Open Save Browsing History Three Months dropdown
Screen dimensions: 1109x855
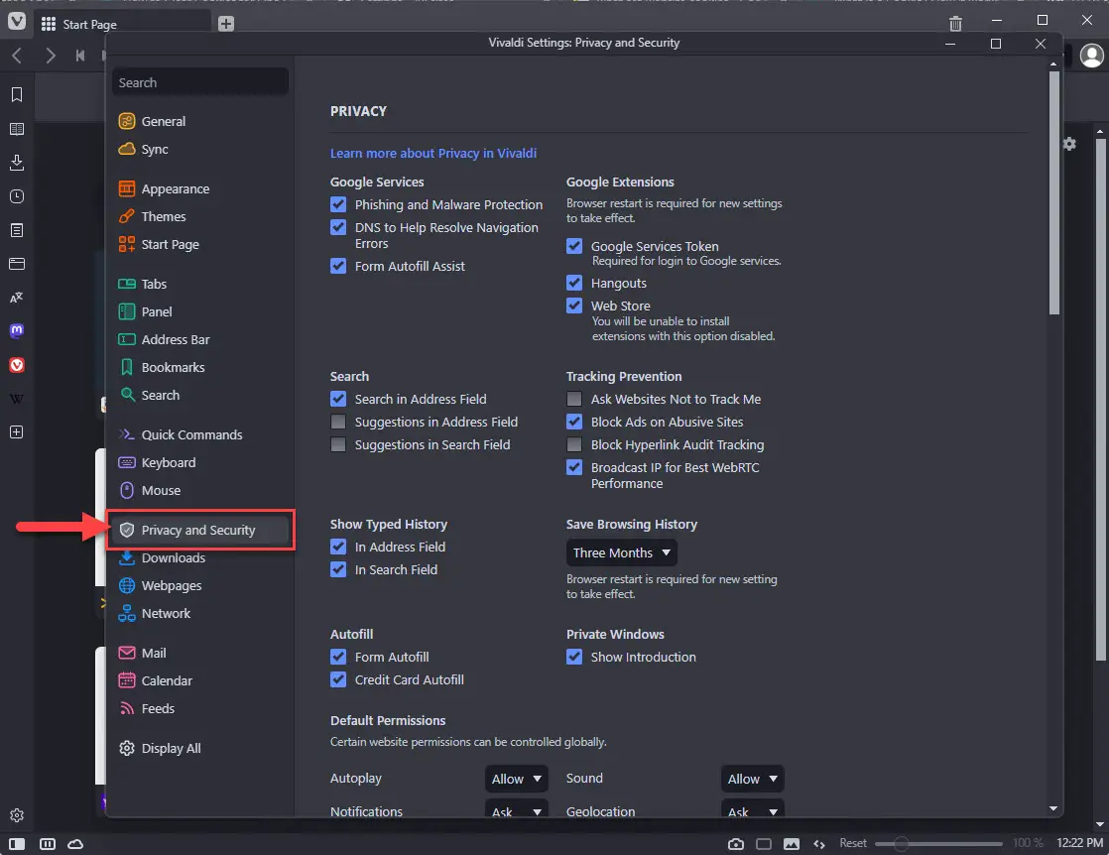tap(622, 553)
